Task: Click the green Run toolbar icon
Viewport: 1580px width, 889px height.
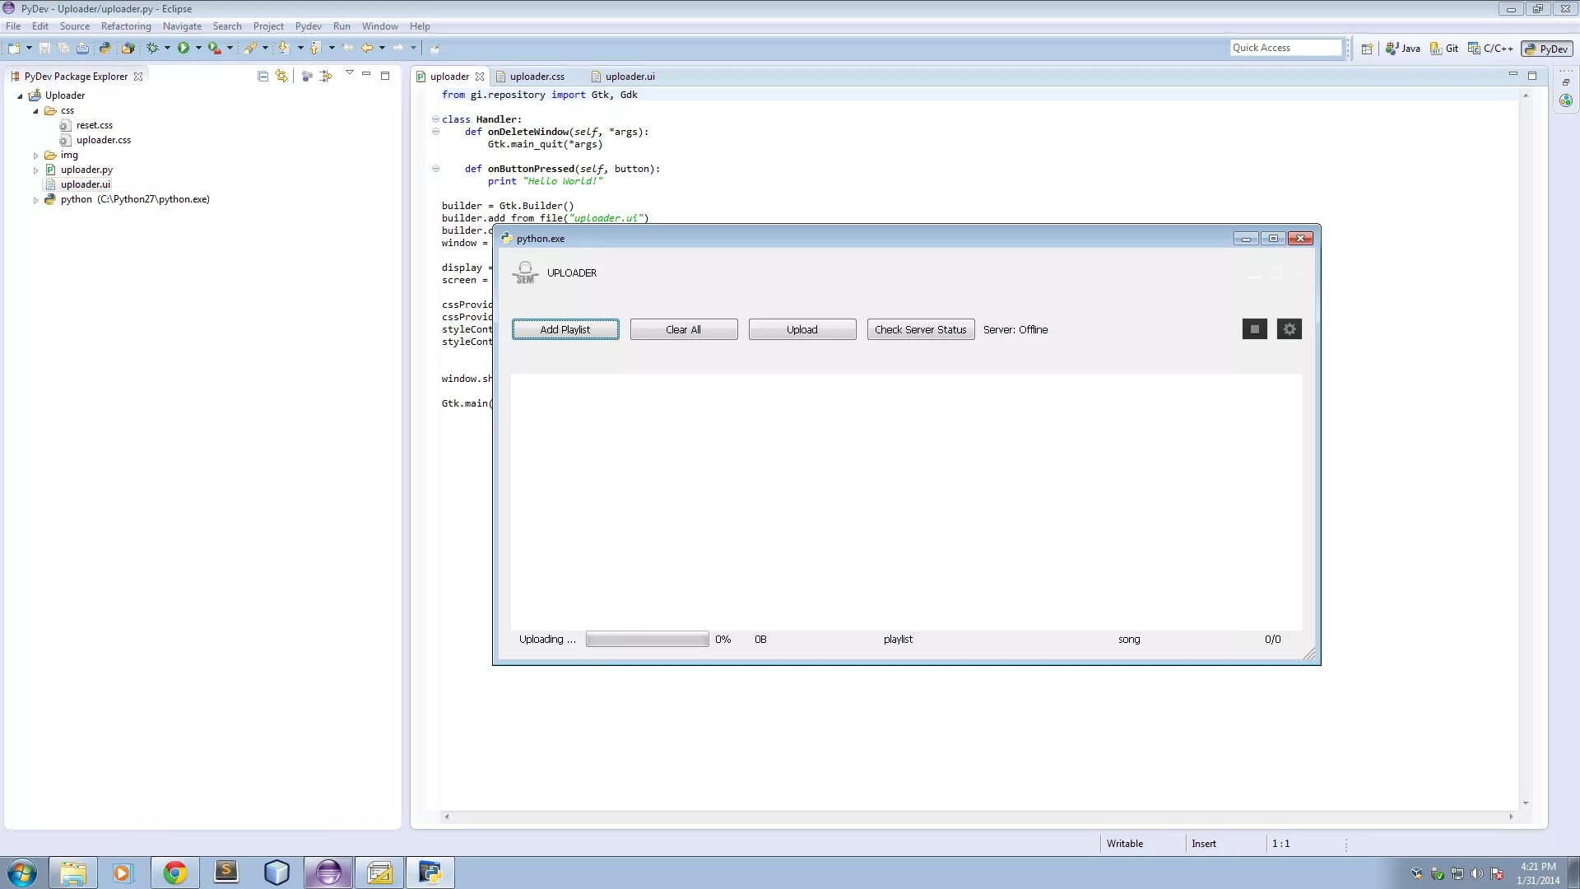Action: 183,49
